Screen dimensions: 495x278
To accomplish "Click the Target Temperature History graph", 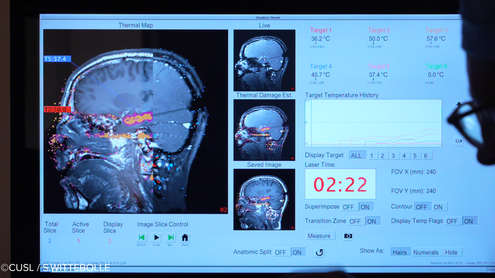I will coord(373,123).
